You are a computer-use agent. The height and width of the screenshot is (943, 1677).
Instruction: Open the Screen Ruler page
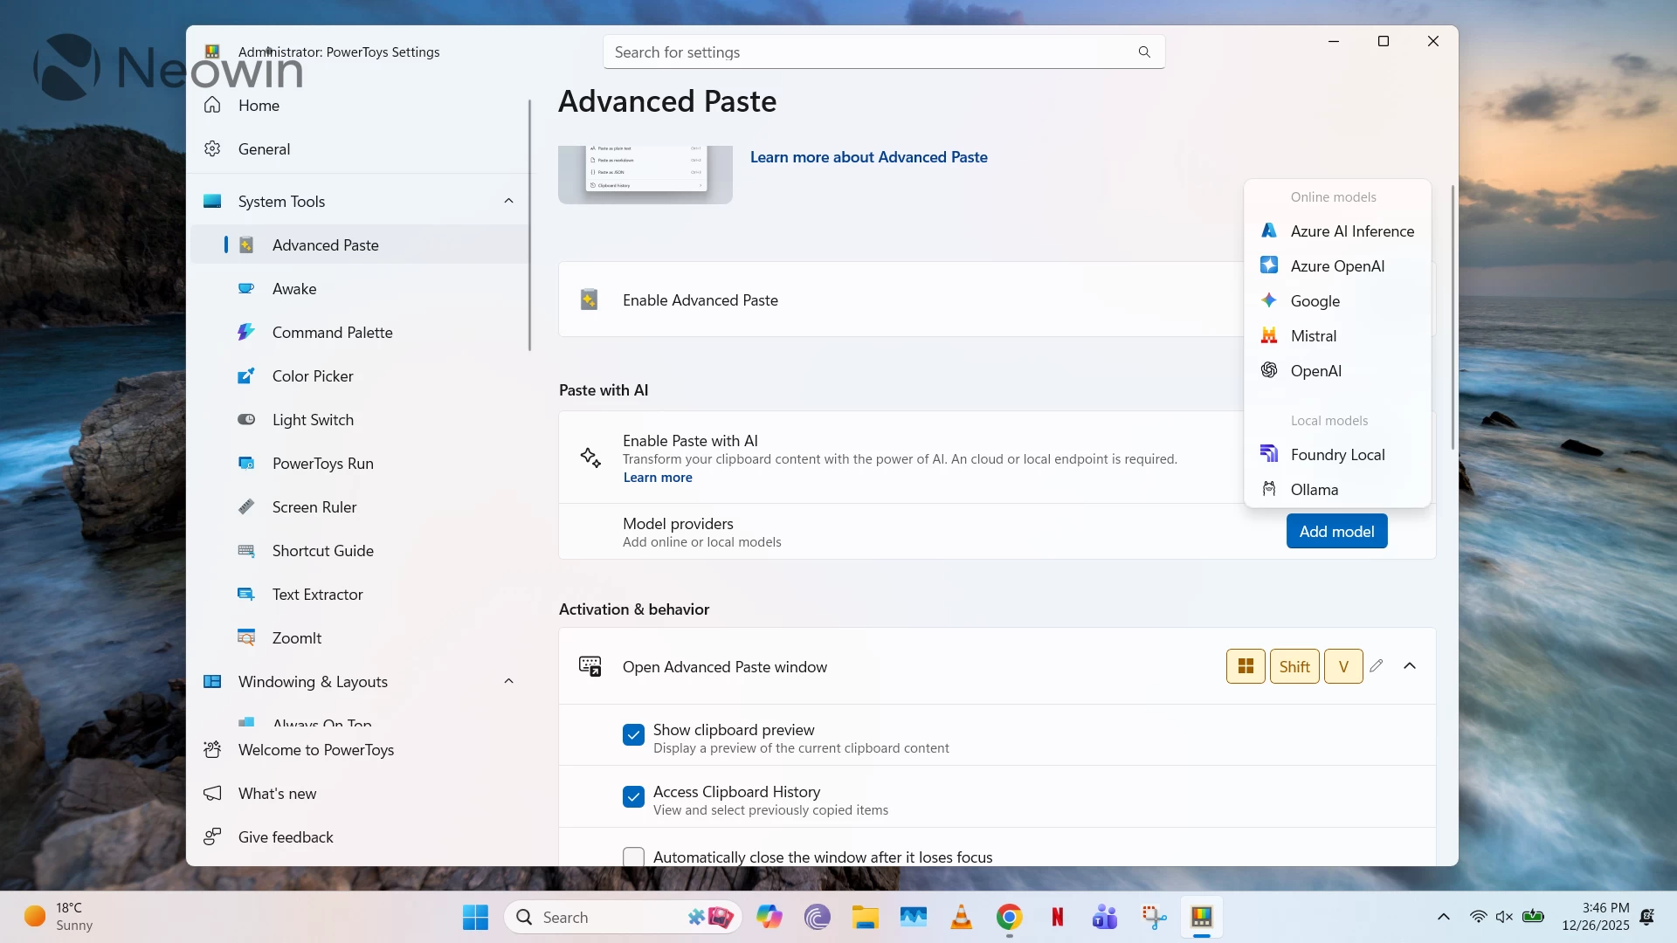[x=358, y=507]
